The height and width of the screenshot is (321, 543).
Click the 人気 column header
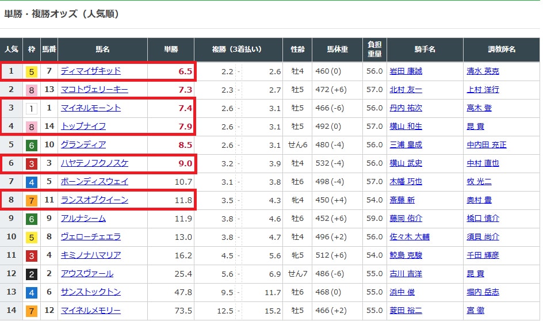[11, 49]
